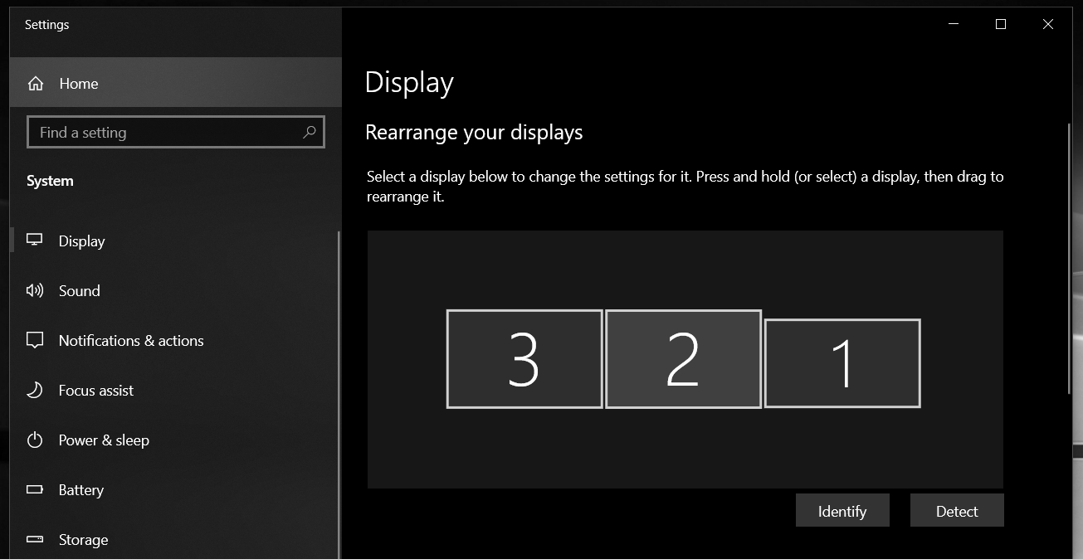Select the Storage drive icon
Screen dimensions: 1083x559
click(34, 539)
